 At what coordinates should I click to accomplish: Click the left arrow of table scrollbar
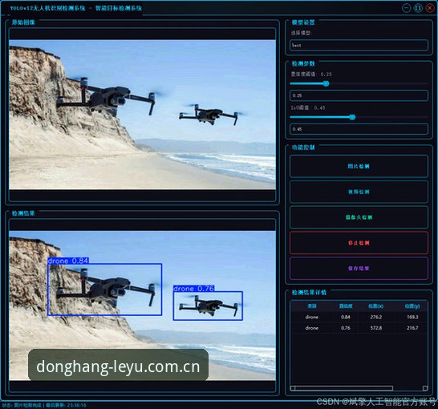click(x=293, y=388)
